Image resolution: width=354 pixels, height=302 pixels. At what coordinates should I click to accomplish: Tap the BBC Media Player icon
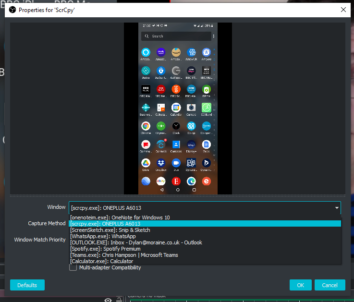click(x=207, y=71)
